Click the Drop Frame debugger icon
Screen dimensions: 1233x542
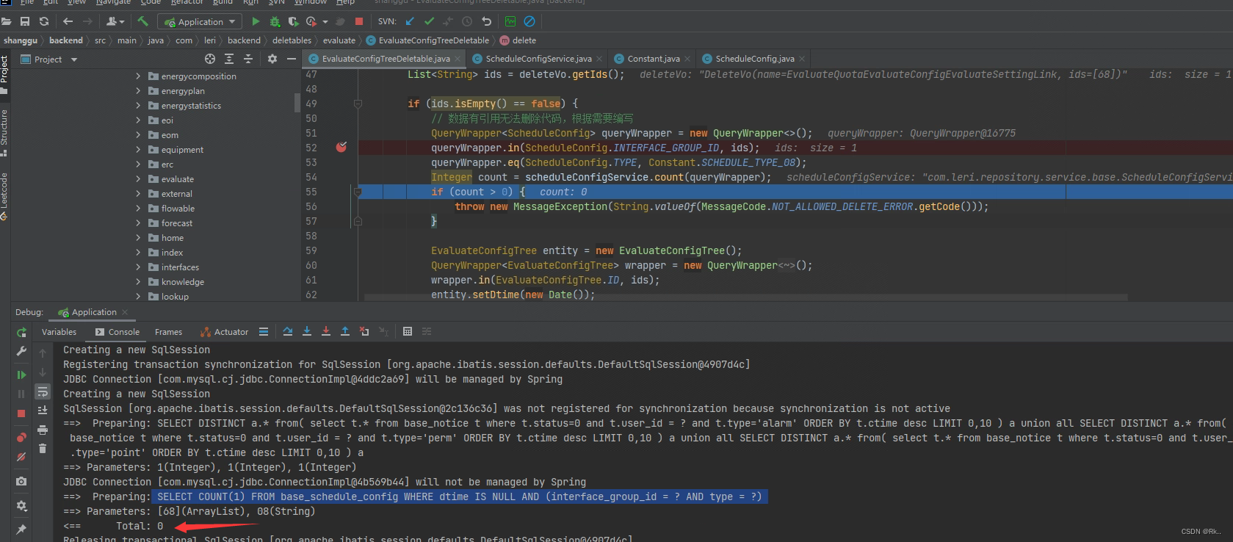[x=364, y=331]
